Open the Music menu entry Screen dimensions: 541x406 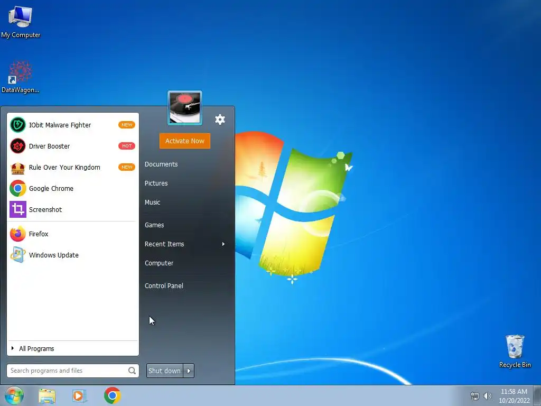152,202
